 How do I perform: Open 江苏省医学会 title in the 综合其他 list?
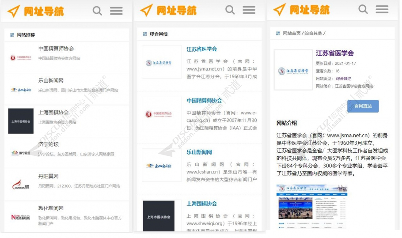[x=201, y=49]
